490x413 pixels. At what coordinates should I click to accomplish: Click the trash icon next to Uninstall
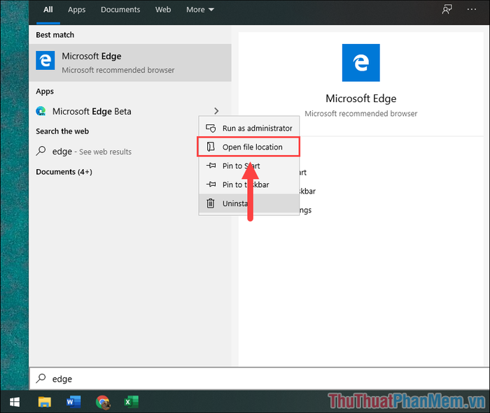click(x=211, y=203)
